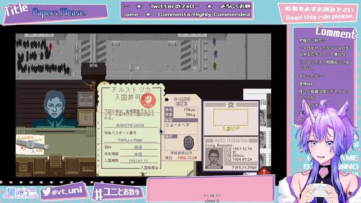This screenshot has height=203, width=361.
Task: Click the intercom speaker grille on the desk
Action: click(x=56, y=160)
